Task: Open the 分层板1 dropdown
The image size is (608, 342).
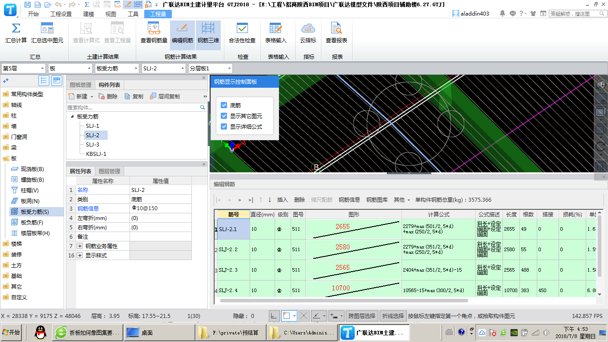Action: (210, 68)
